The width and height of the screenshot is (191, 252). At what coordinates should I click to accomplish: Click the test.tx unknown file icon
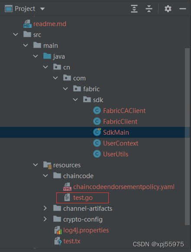pyautogui.click(x=58, y=241)
